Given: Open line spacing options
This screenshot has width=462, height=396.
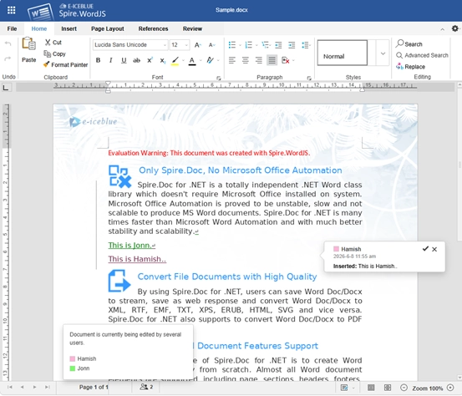Looking at the screenshot, I should 306,45.
